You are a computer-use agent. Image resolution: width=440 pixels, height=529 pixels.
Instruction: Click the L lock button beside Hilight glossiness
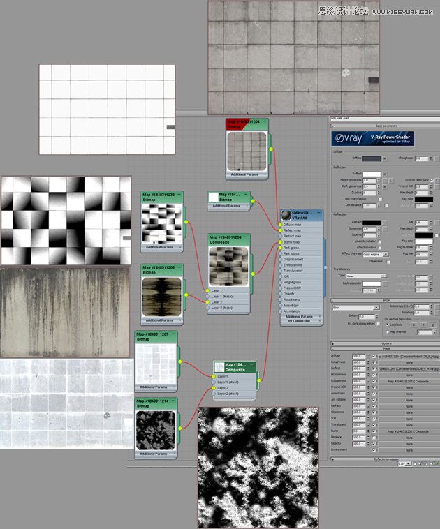[x=391, y=181]
